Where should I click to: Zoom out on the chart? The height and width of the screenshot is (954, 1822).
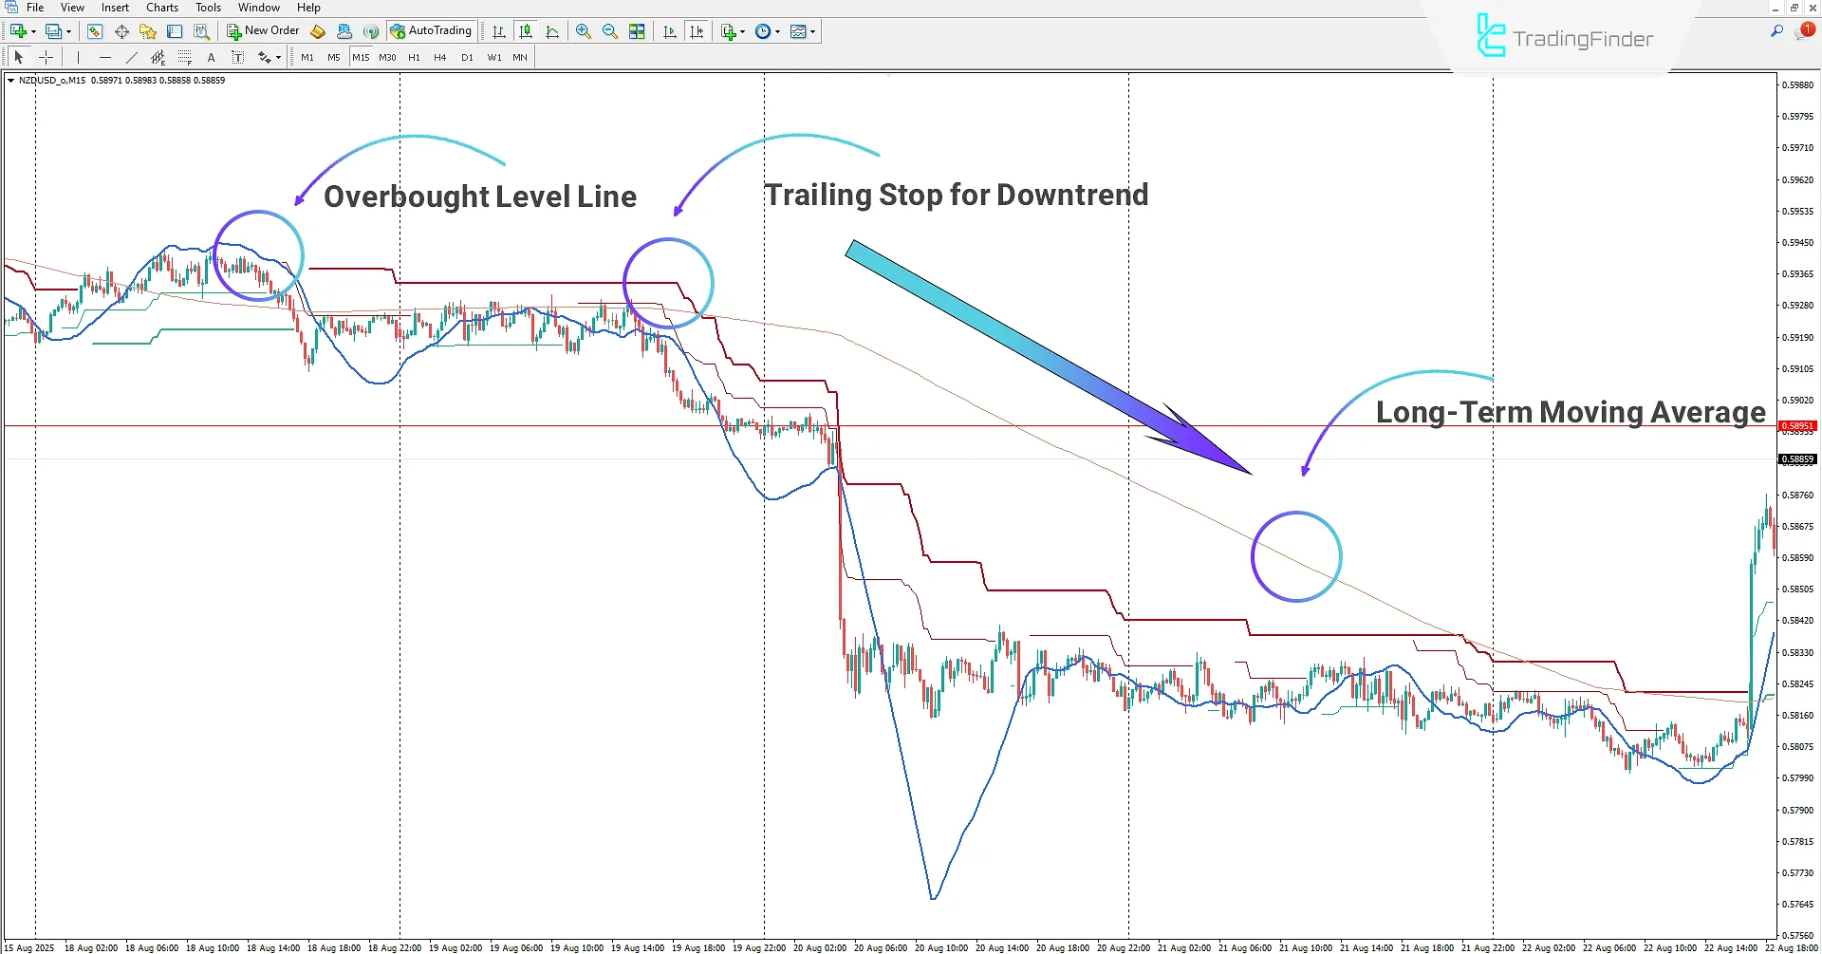pos(610,30)
